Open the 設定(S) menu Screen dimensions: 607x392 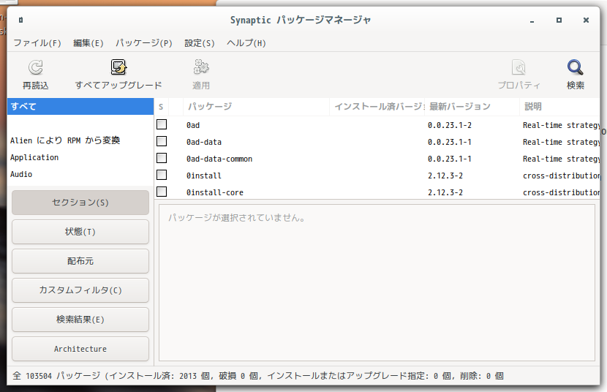coord(200,43)
